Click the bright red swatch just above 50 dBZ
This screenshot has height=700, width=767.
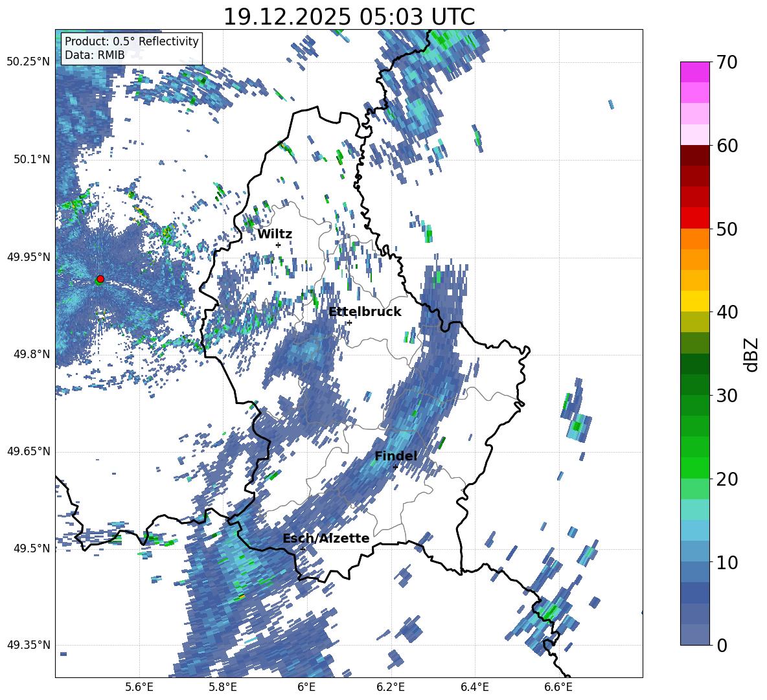click(694, 218)
